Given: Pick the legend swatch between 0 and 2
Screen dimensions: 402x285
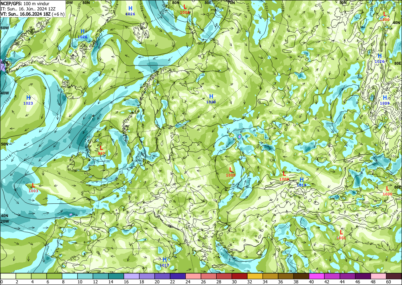Looking at the screenshot, I should coord(8,276).
